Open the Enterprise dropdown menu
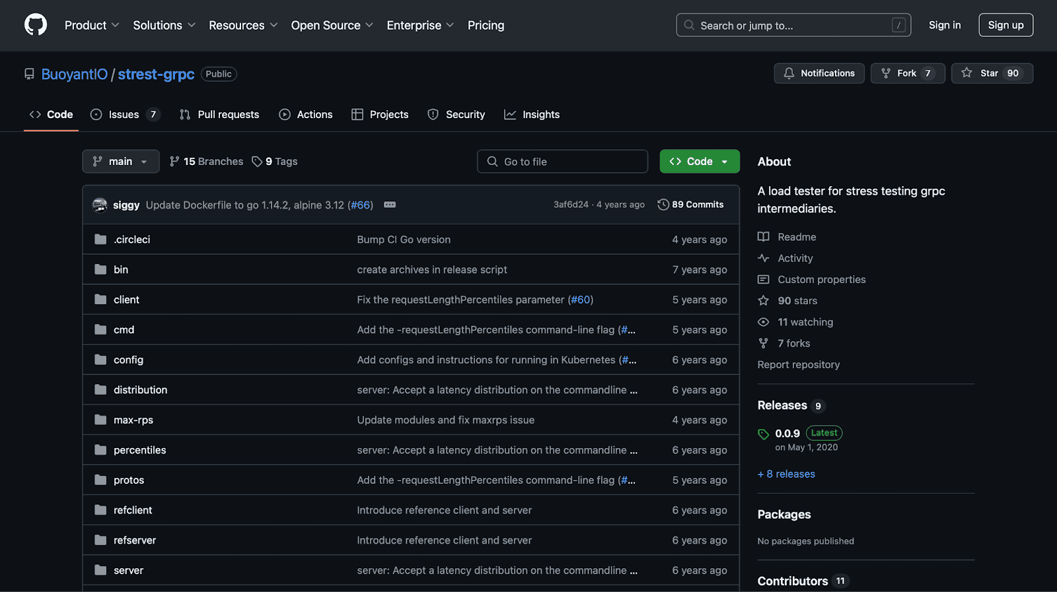1057x592 pixels. 420,25
